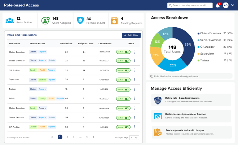Image resolution: width=238 pixels, height=145 pixels.
Task: Click the Users Assigned icon
Action: [x=45, y=20]
